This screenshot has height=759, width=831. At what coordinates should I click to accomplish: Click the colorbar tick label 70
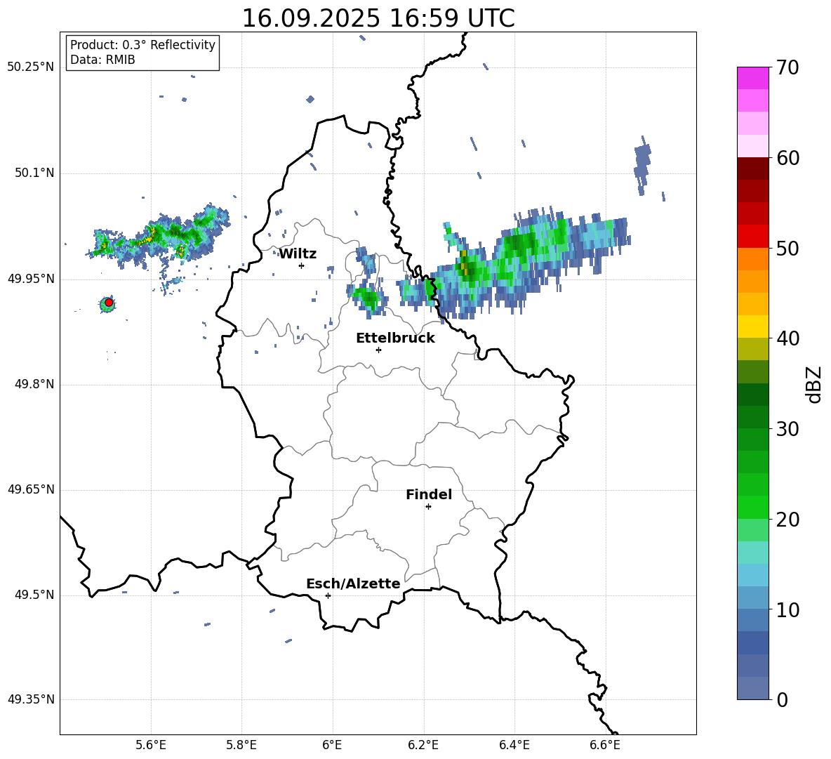[x=787, y=67]
